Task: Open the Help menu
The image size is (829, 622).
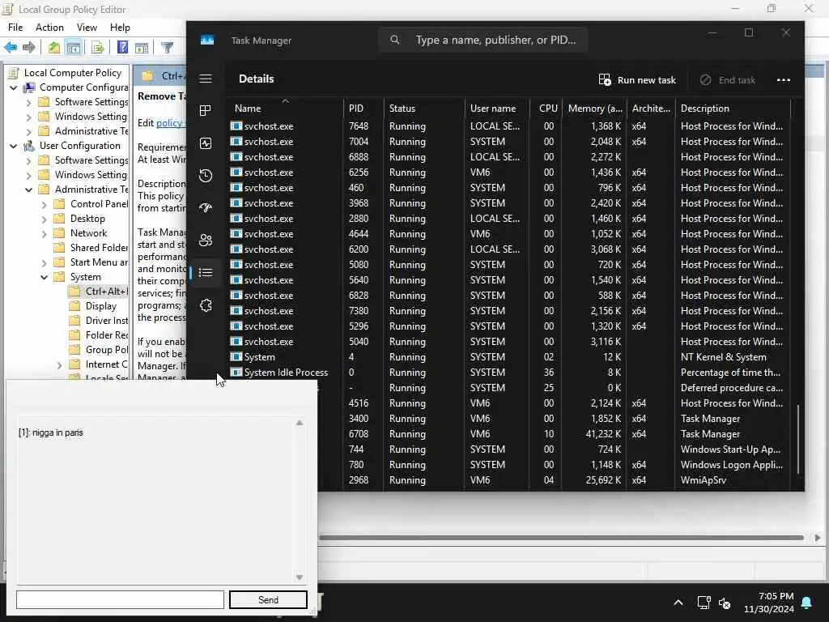Action: tap(120, 27)
